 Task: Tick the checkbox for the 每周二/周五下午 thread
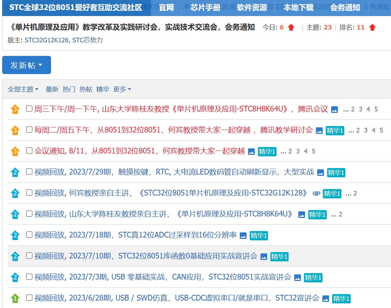pyautogui.click(x=29, y=130)
